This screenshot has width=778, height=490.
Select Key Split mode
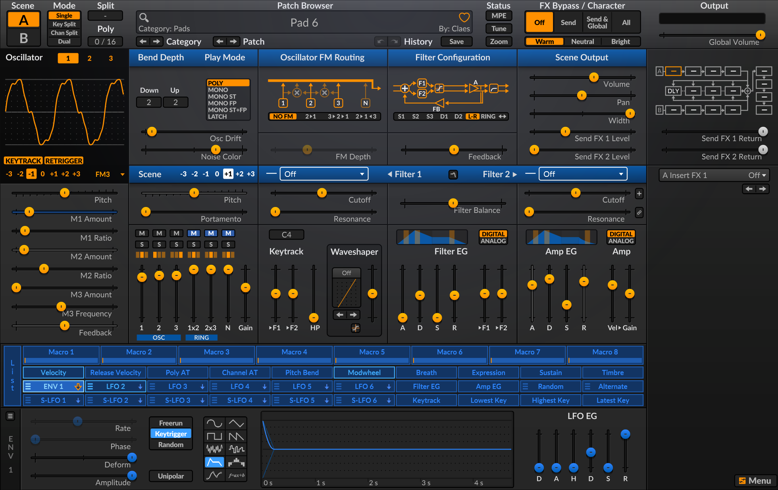(x=64, y=24)
